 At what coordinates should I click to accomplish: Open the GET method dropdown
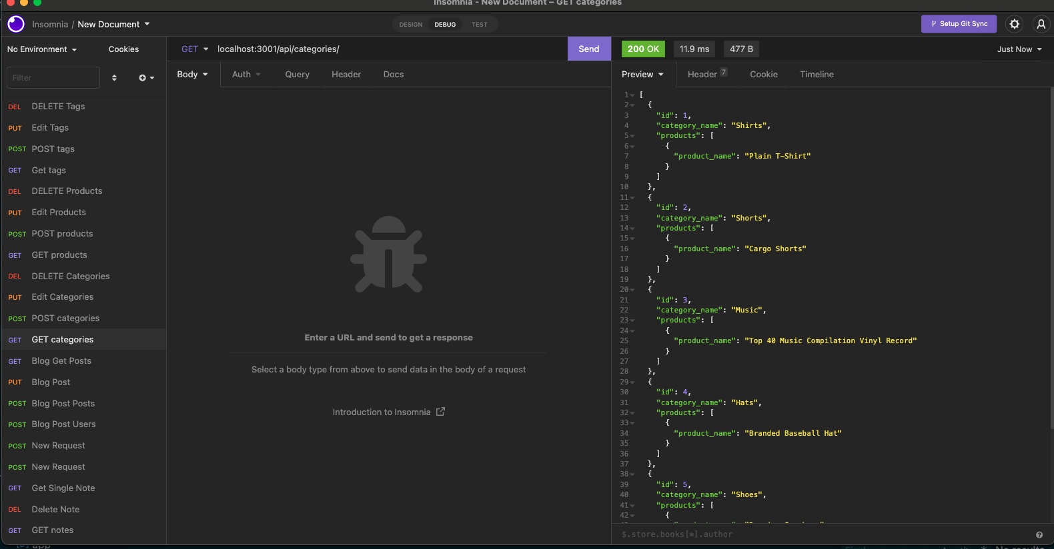195,49
